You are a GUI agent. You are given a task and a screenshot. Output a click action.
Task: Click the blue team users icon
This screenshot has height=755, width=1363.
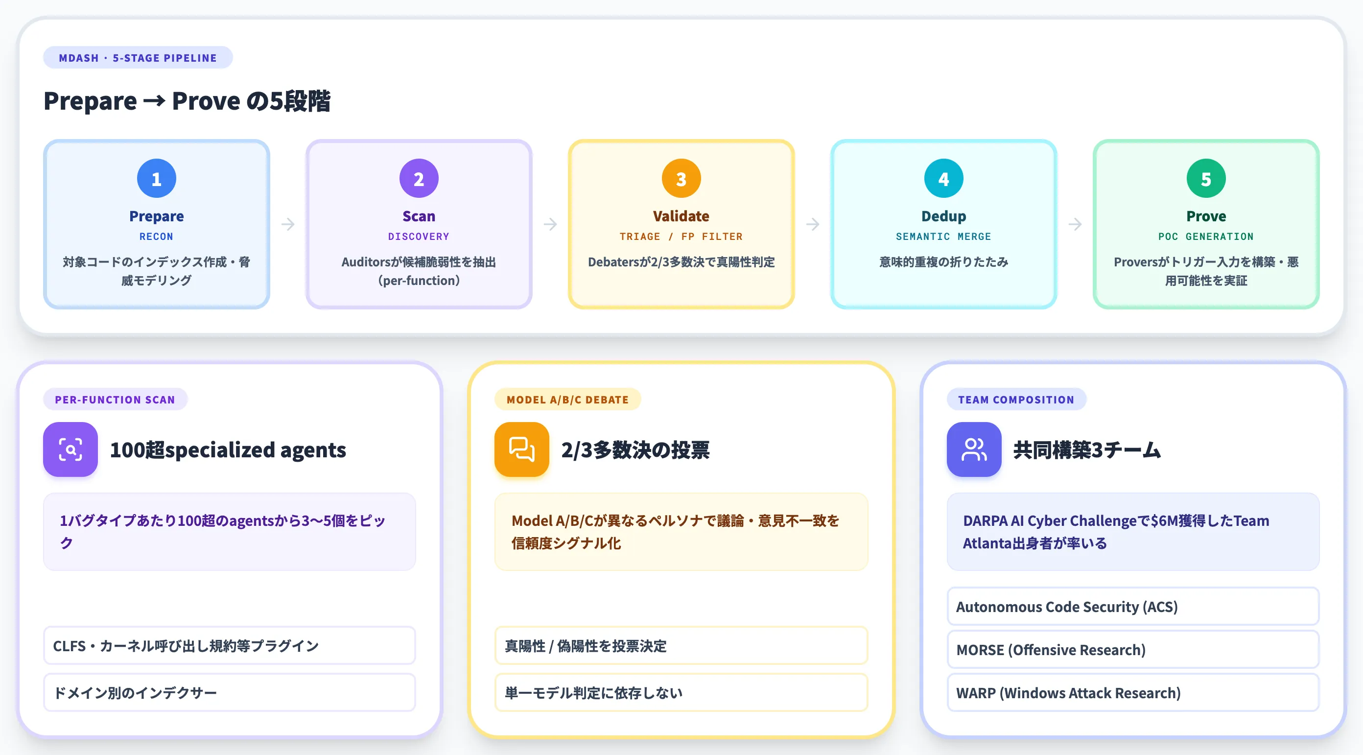pos(974,449)
